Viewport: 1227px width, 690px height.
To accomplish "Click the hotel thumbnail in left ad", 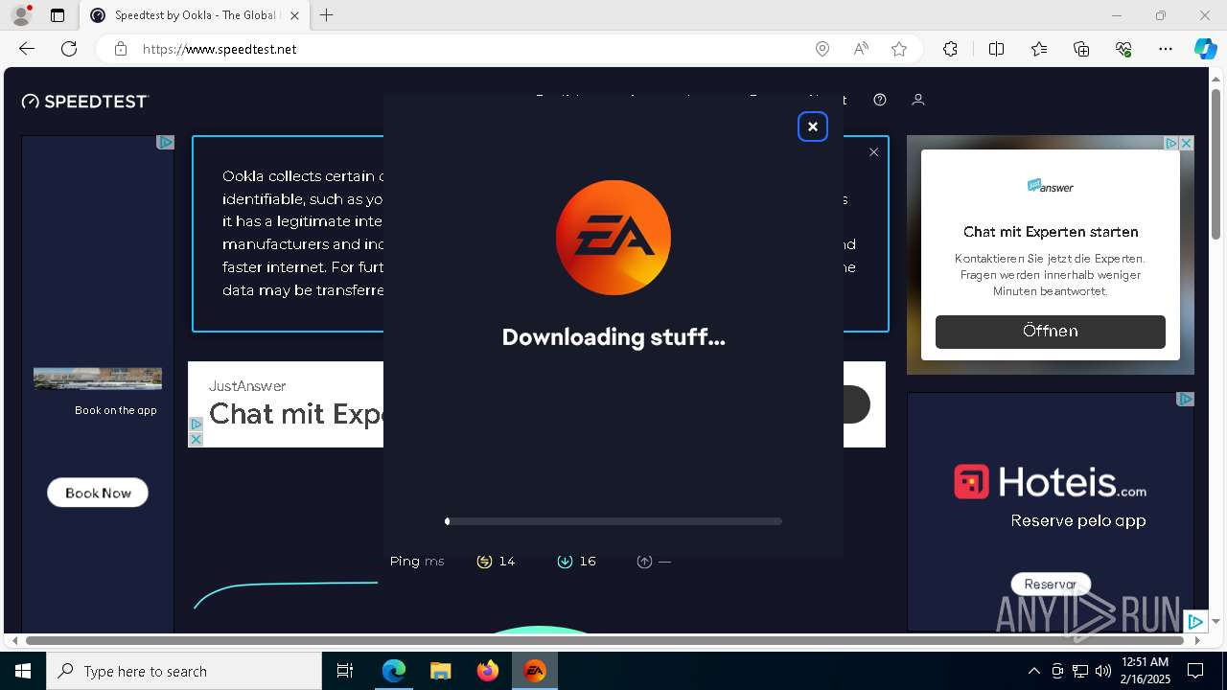I will (98, 379).
